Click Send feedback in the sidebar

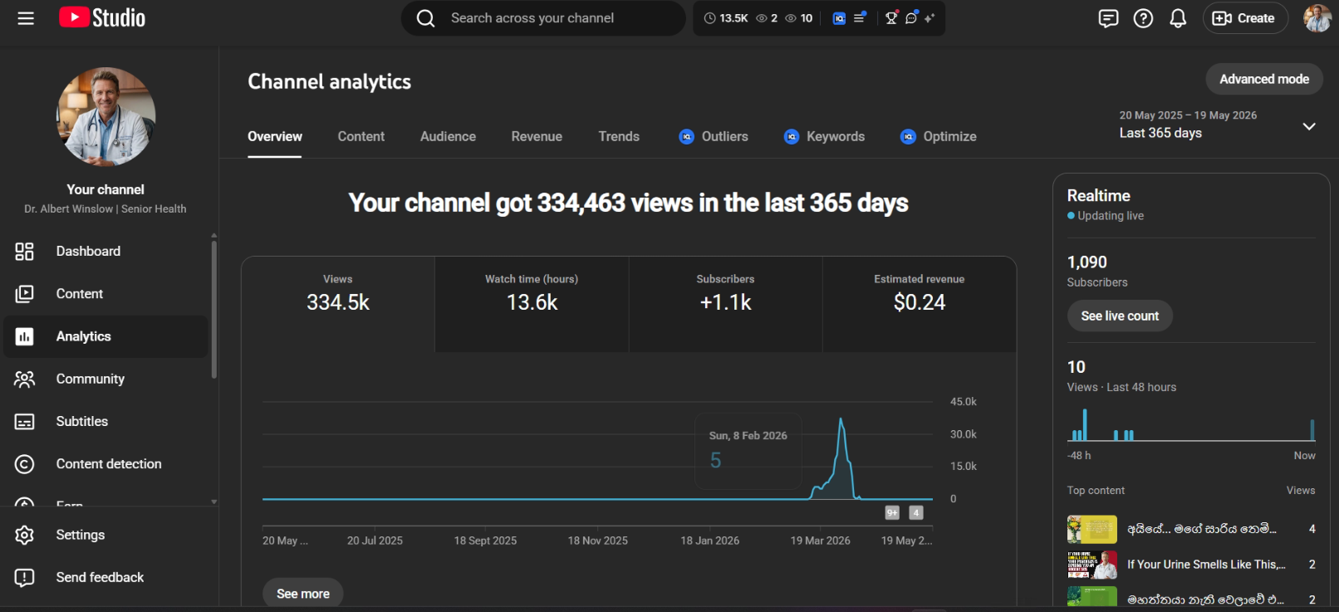coord(105,577)
